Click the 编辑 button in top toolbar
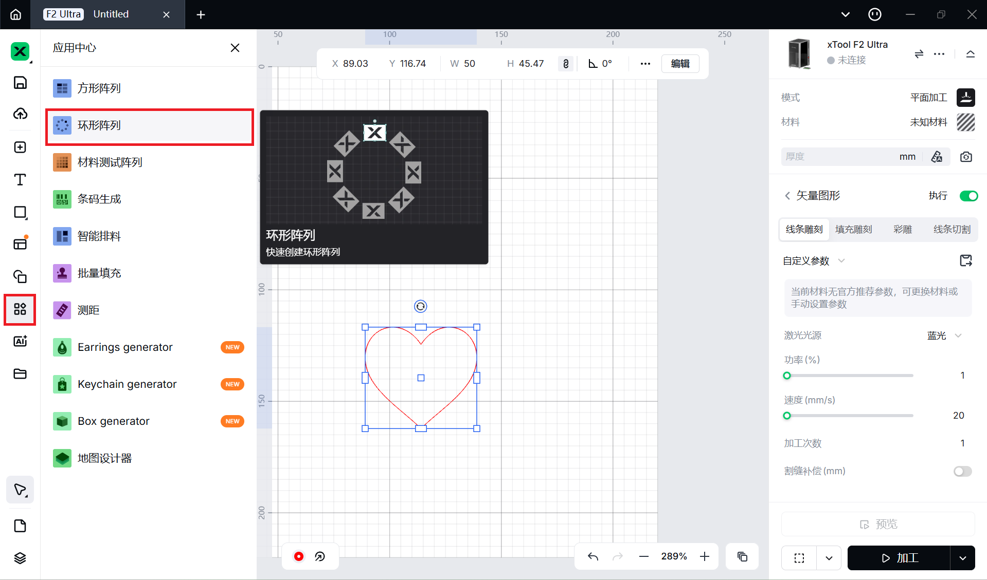 [680, 64]
